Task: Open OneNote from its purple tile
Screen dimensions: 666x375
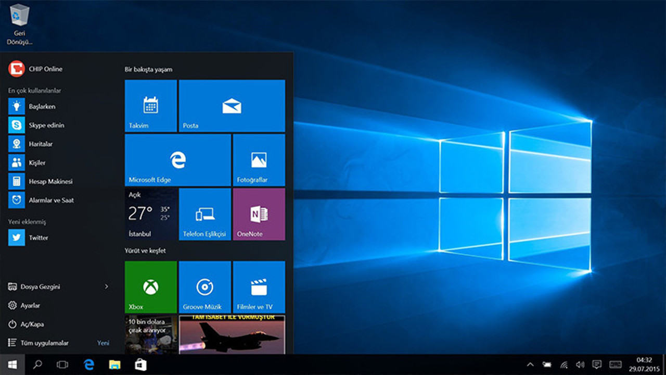Action: [x=259, y=214]
